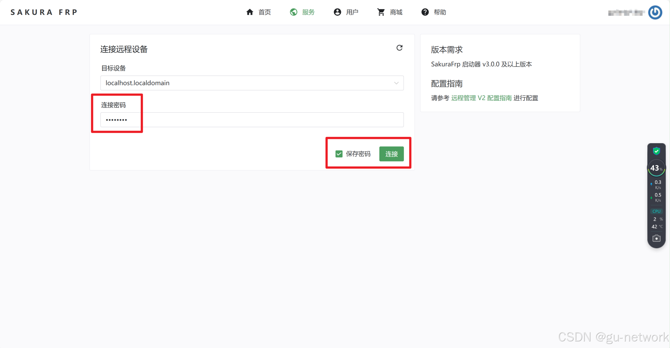Uncheck the 保存密码 checkbox
Screen dimensions: 670x348
[339, 154]
